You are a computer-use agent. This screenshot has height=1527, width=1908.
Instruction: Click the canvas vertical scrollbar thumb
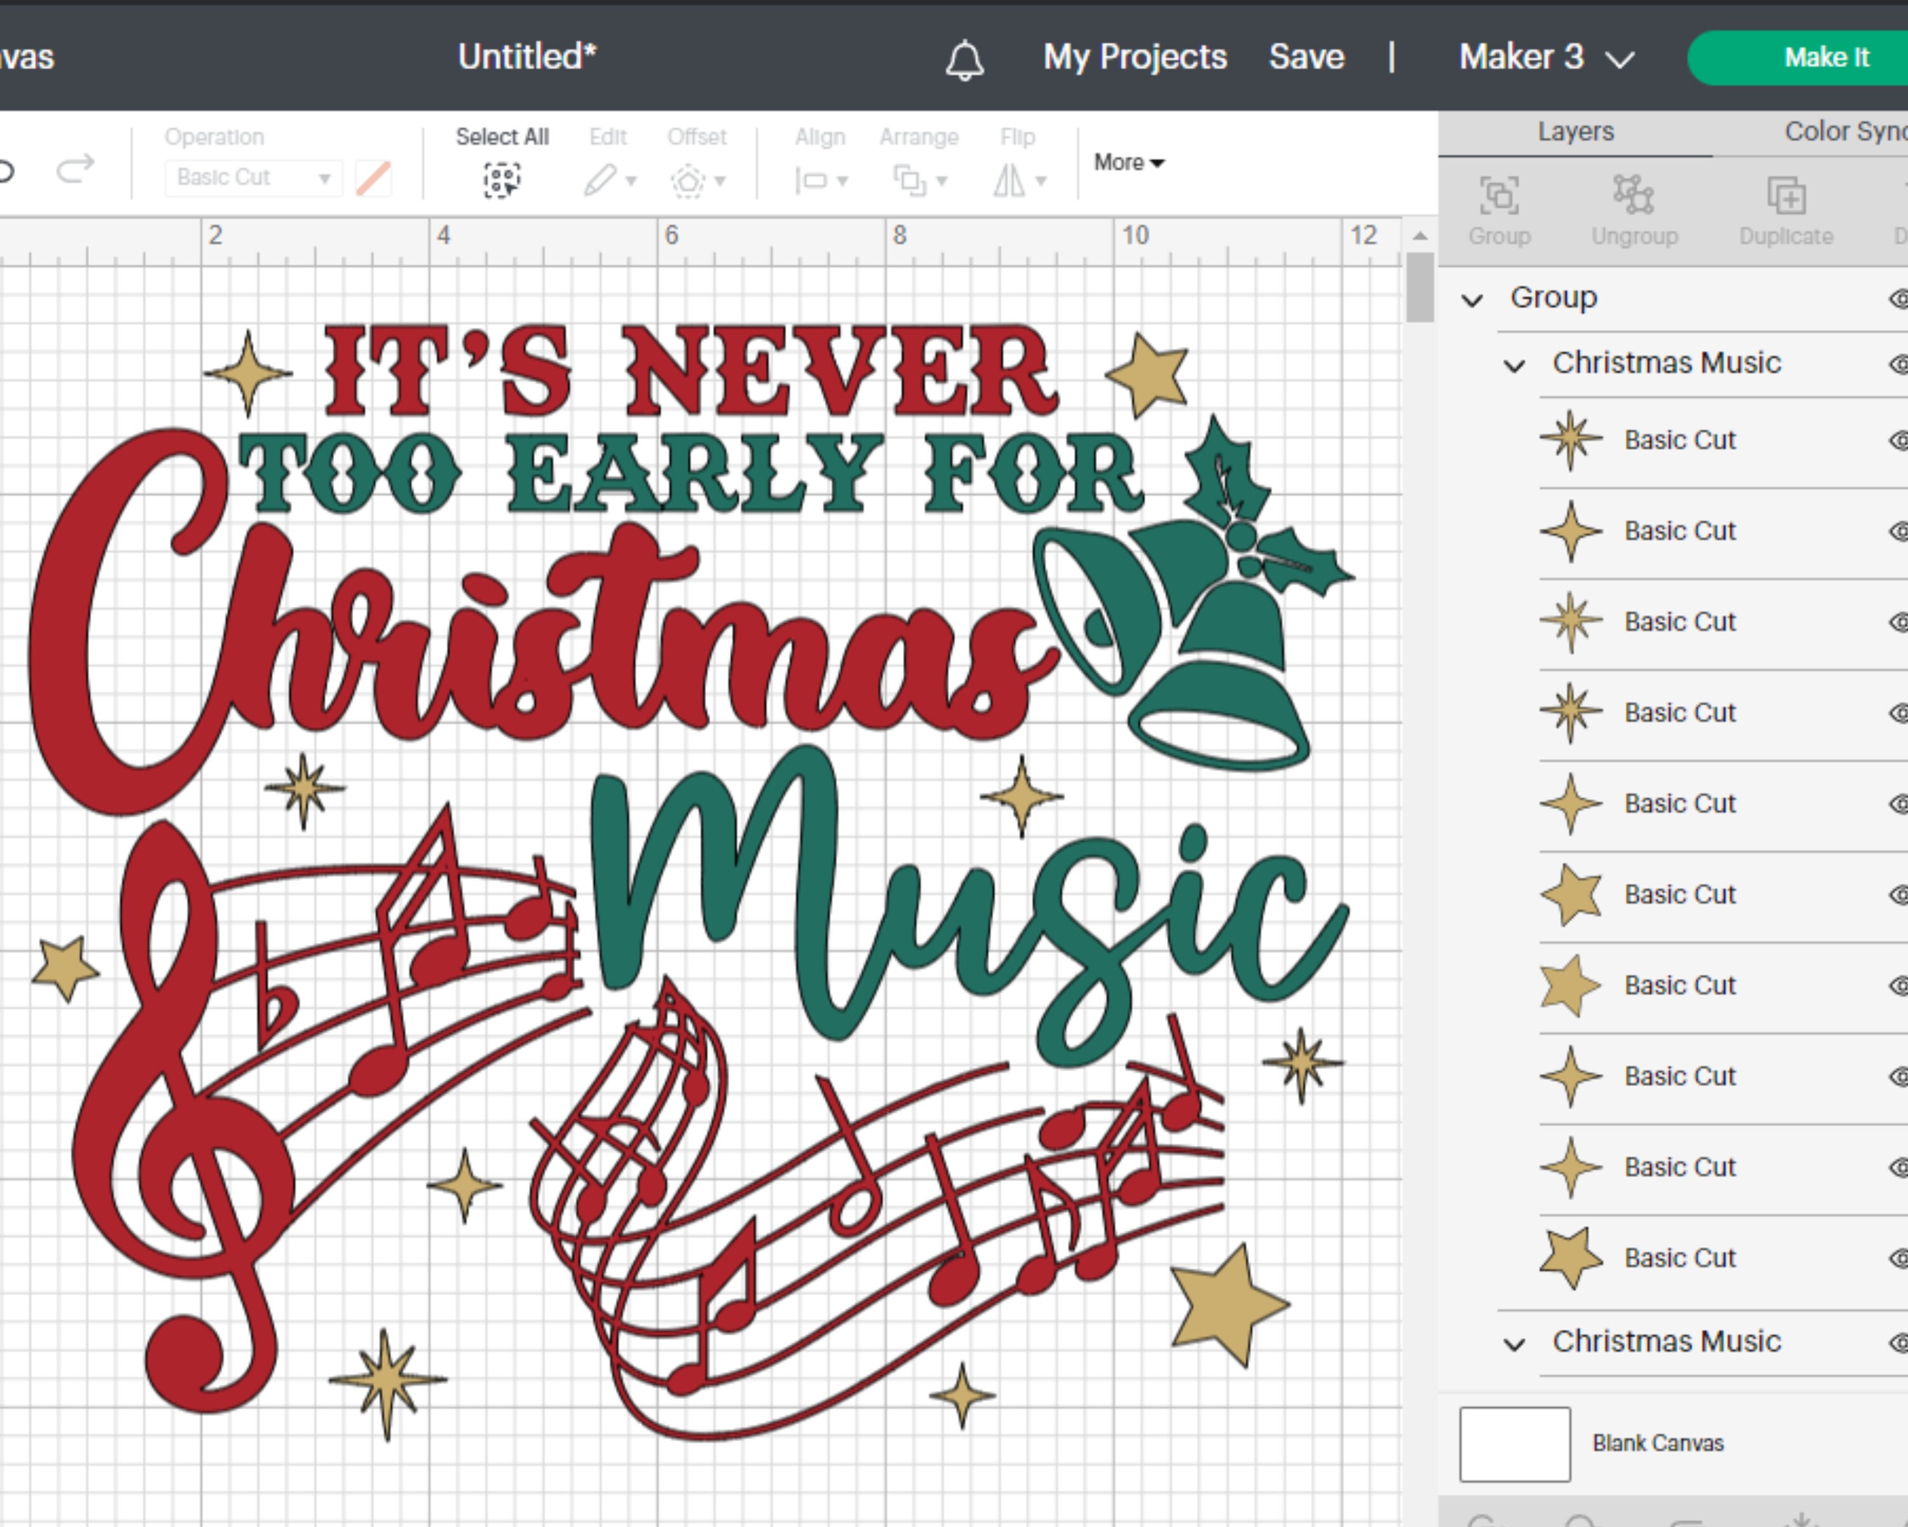[x=1420, y=288]
